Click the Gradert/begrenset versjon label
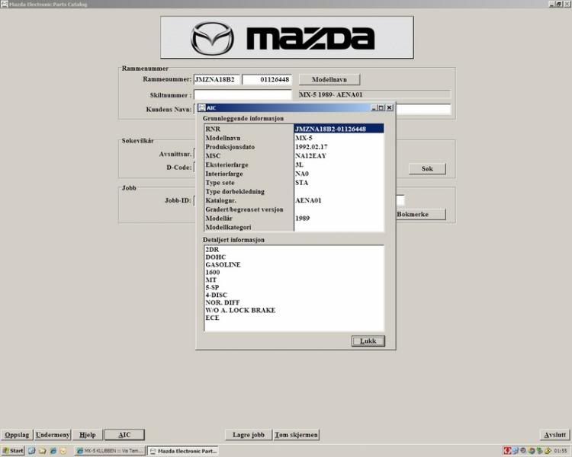572x457 pixels. (x=244, y=209)
